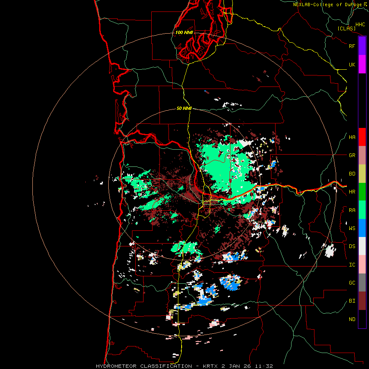Click the GC legend label

[x=352, y=283]
